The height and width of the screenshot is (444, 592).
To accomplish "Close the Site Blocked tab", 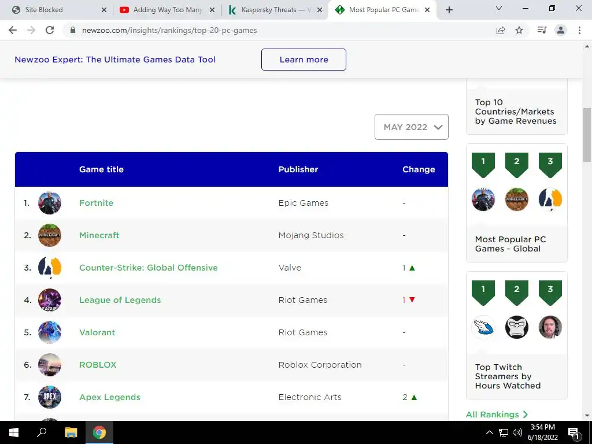I will pos(104,10).
